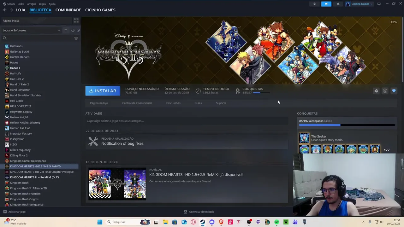Viewport: 404px width, 227px height.
Task: Open Gerenciar downloads
Action: click(199, 212)
